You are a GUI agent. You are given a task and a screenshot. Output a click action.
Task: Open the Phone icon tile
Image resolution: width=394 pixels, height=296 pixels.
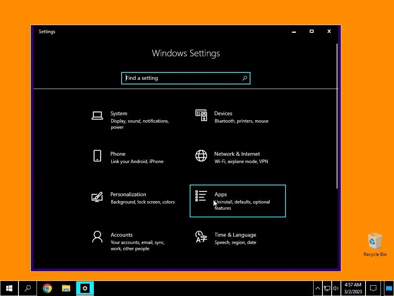pyautogui.click(x=97, y=156)
